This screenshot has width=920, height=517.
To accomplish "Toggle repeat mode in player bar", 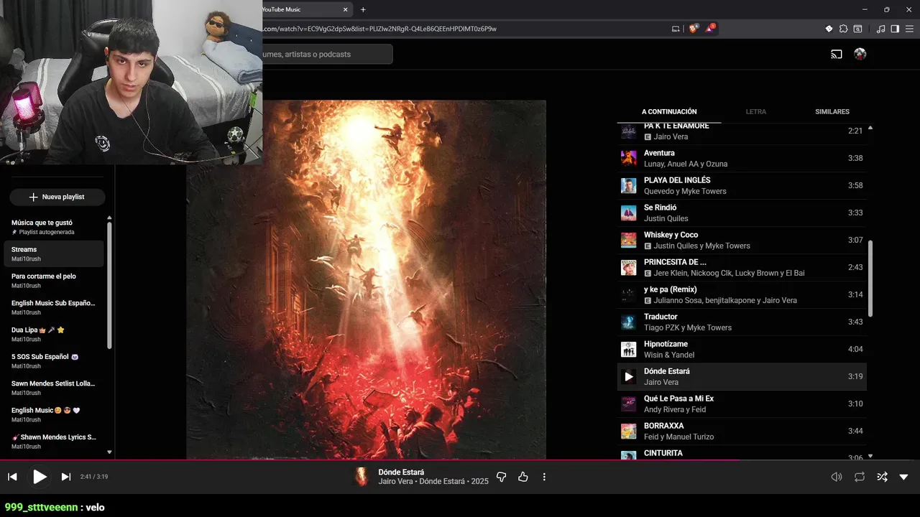I will 860,477.
